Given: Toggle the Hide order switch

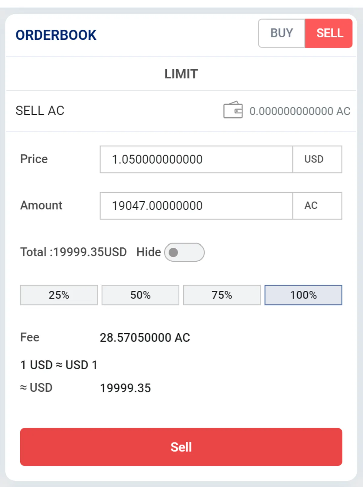Looking at the screenshot, I should (184, 252).
